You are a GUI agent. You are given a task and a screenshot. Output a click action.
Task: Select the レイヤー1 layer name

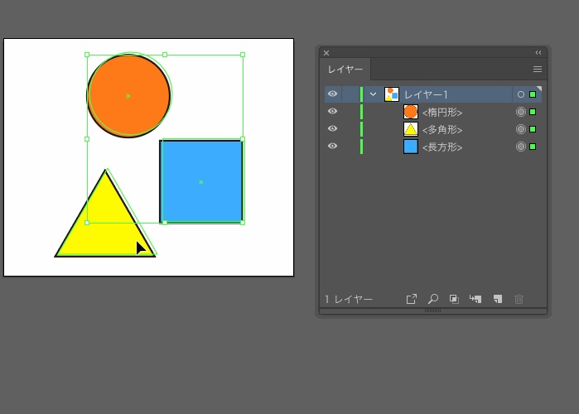pyautogui.click(x=426, y=95)
